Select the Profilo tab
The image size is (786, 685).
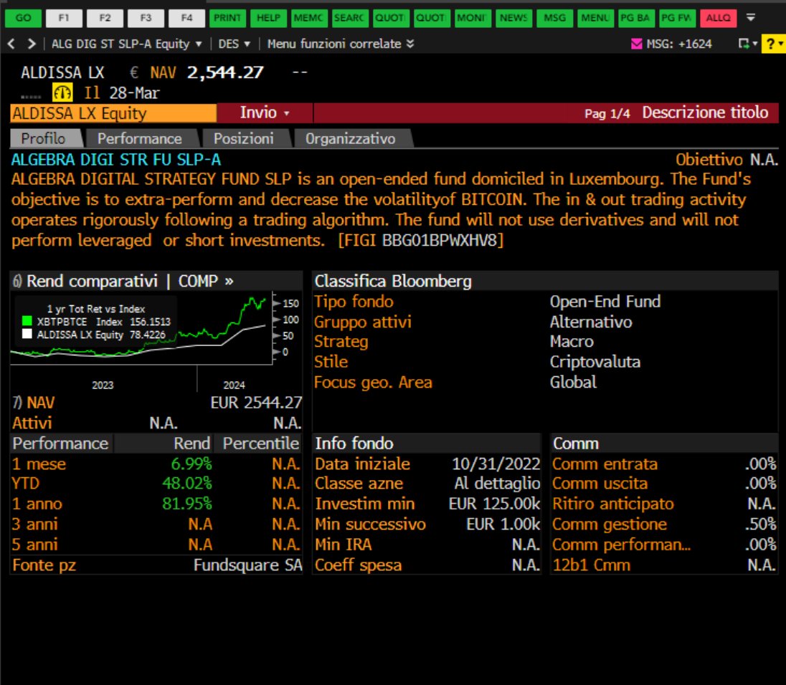[44, 139]
